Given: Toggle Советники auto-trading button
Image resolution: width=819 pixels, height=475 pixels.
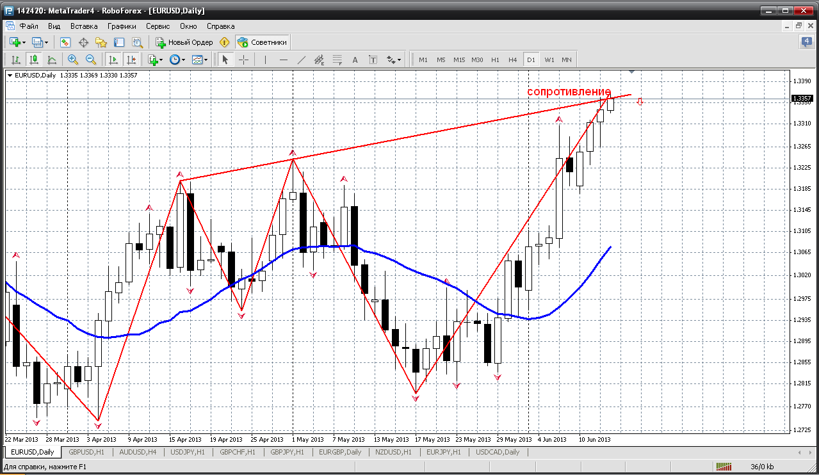Looking at the screenshot, I should (x=263, y=42).
